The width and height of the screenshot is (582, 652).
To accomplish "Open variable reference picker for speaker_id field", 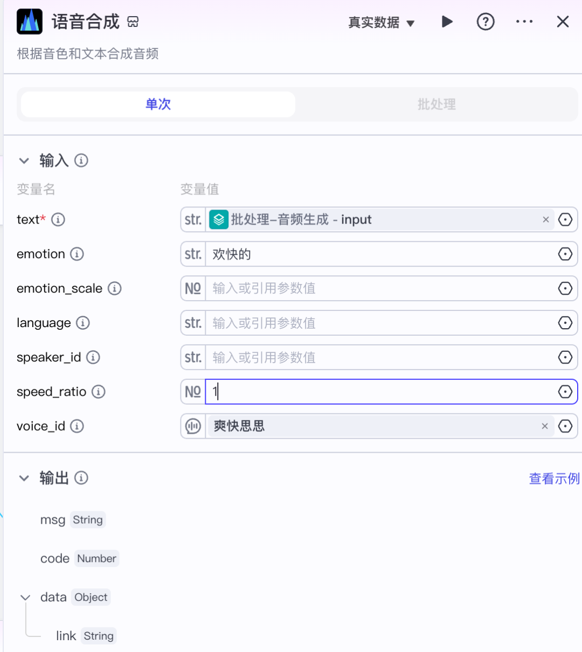I will click(x=565, y=357).
